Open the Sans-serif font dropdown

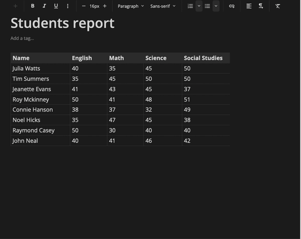point(163,6)
